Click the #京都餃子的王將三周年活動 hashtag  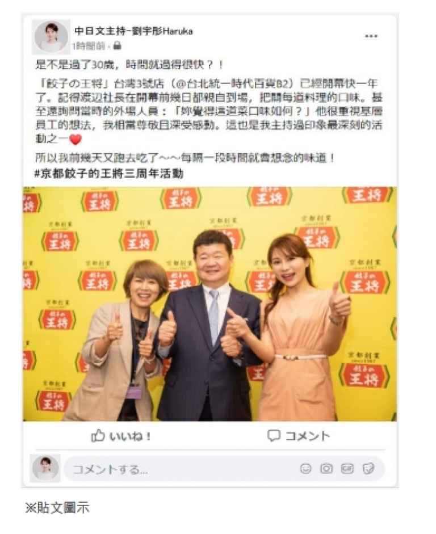109,174
